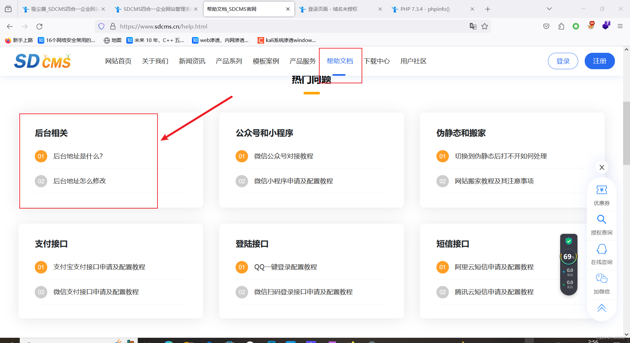630x343 pixels.
Task: Open QQ一键登录配置教程 link
Action: (x=285, y=267)
